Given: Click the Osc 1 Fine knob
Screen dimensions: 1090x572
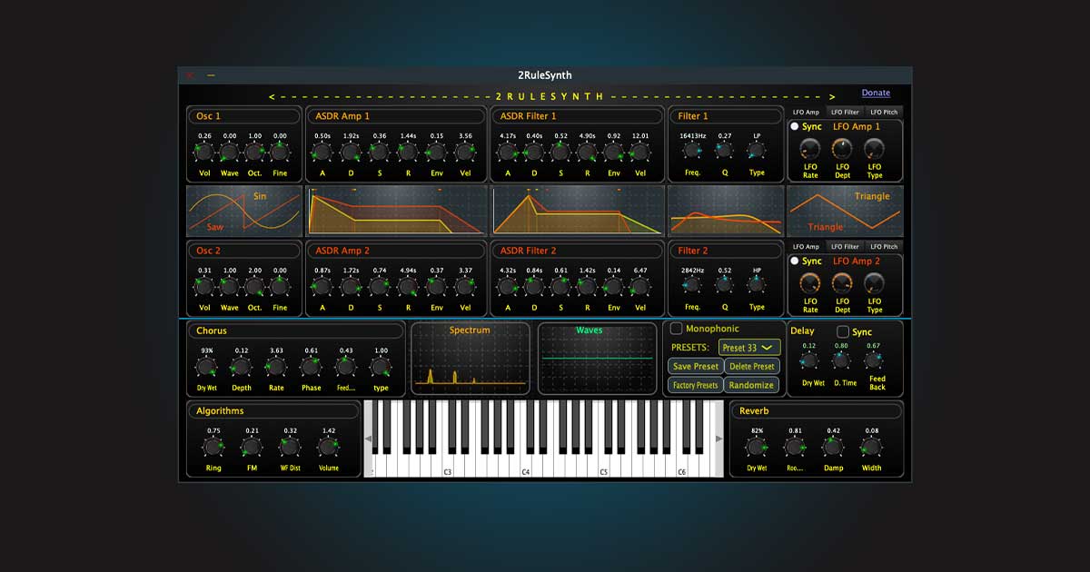Looking at the screenshot, I should tap(280, 152).
